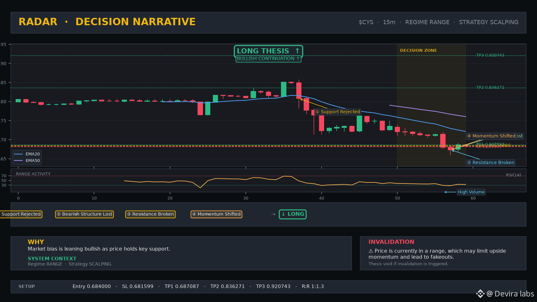The width and height of the screenshot is (537, 302).
Task: Click the warning icon in INVALIDATION panel
Action: (371, 251)
